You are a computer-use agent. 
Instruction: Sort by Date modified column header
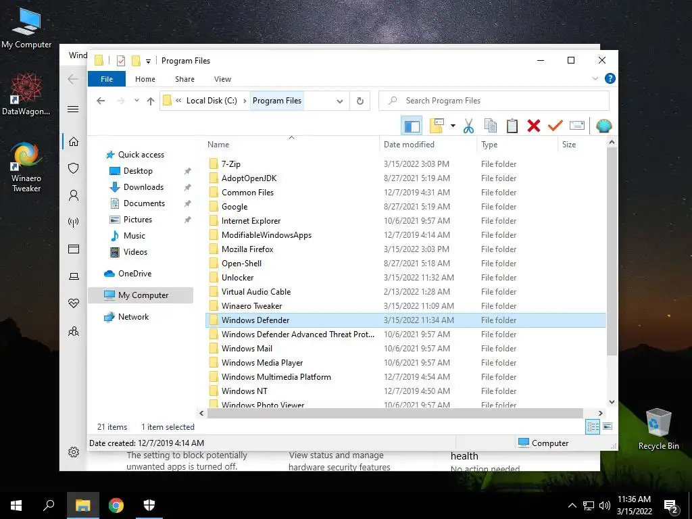pos(428,145)
